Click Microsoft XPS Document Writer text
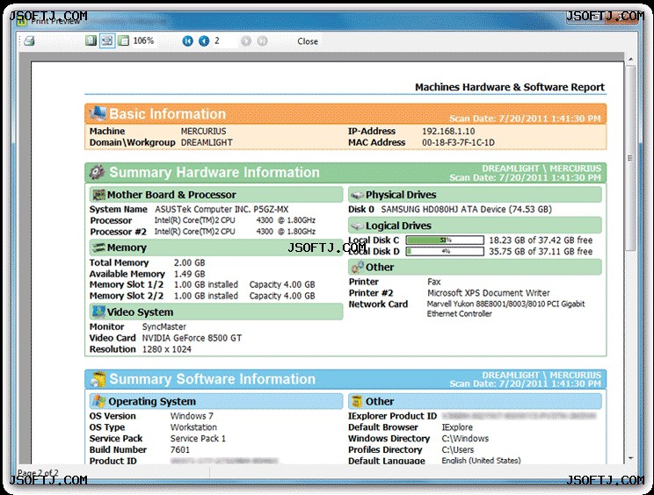Viewport: 654px width, 495px height. tap(489, 292)
